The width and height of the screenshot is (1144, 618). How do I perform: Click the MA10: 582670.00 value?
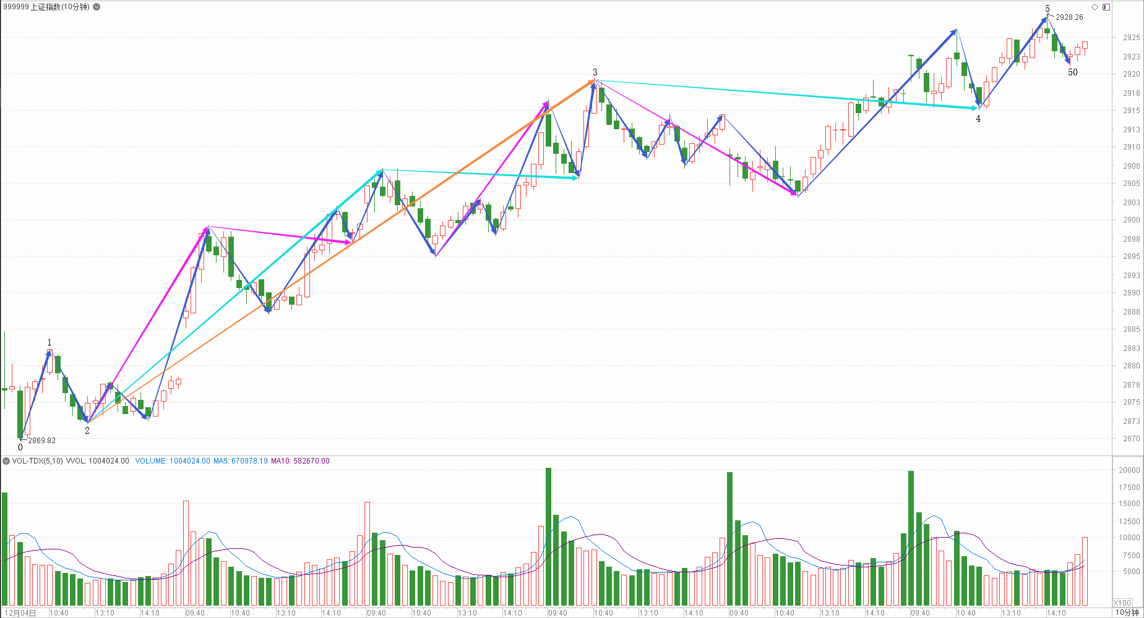[x=300, y=461]
